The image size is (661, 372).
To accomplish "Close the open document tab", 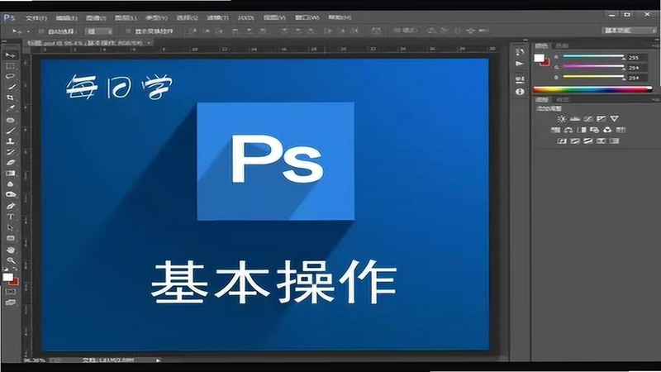I will pyautogui.click(x=149, y=43).
